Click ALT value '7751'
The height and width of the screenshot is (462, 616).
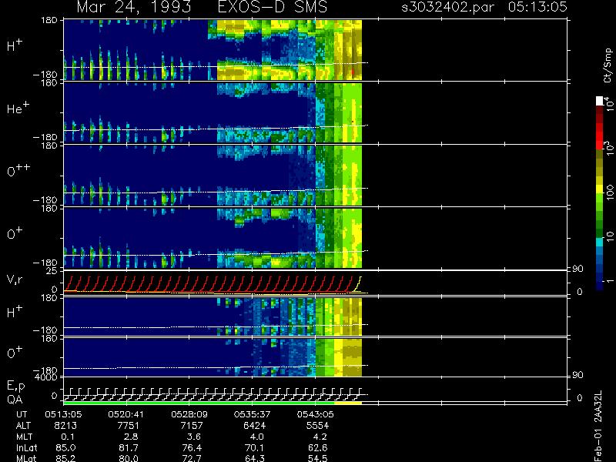[x=129, y=426]
